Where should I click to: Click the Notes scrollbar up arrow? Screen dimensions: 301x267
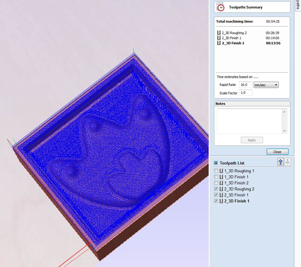(285, 112)
